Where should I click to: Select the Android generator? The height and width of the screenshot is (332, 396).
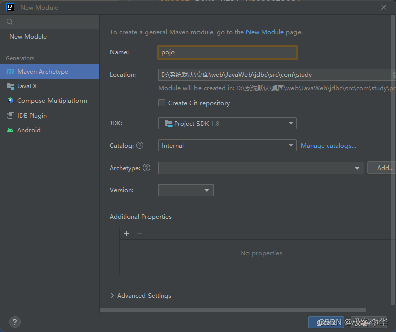pyautogui.click(x=49, y=130)
